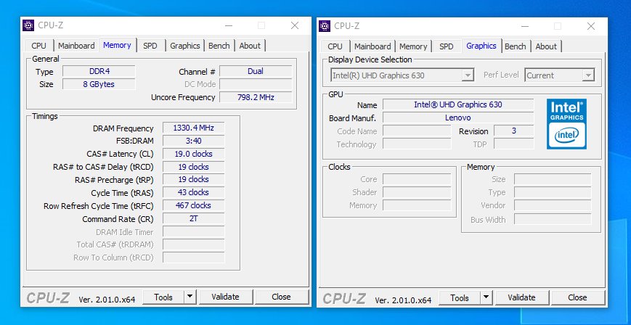Image resolution: width=631 pixels, height=325 pixels.
Task: Minimize the Memory CPU-Z window
Action: point(229,25)
